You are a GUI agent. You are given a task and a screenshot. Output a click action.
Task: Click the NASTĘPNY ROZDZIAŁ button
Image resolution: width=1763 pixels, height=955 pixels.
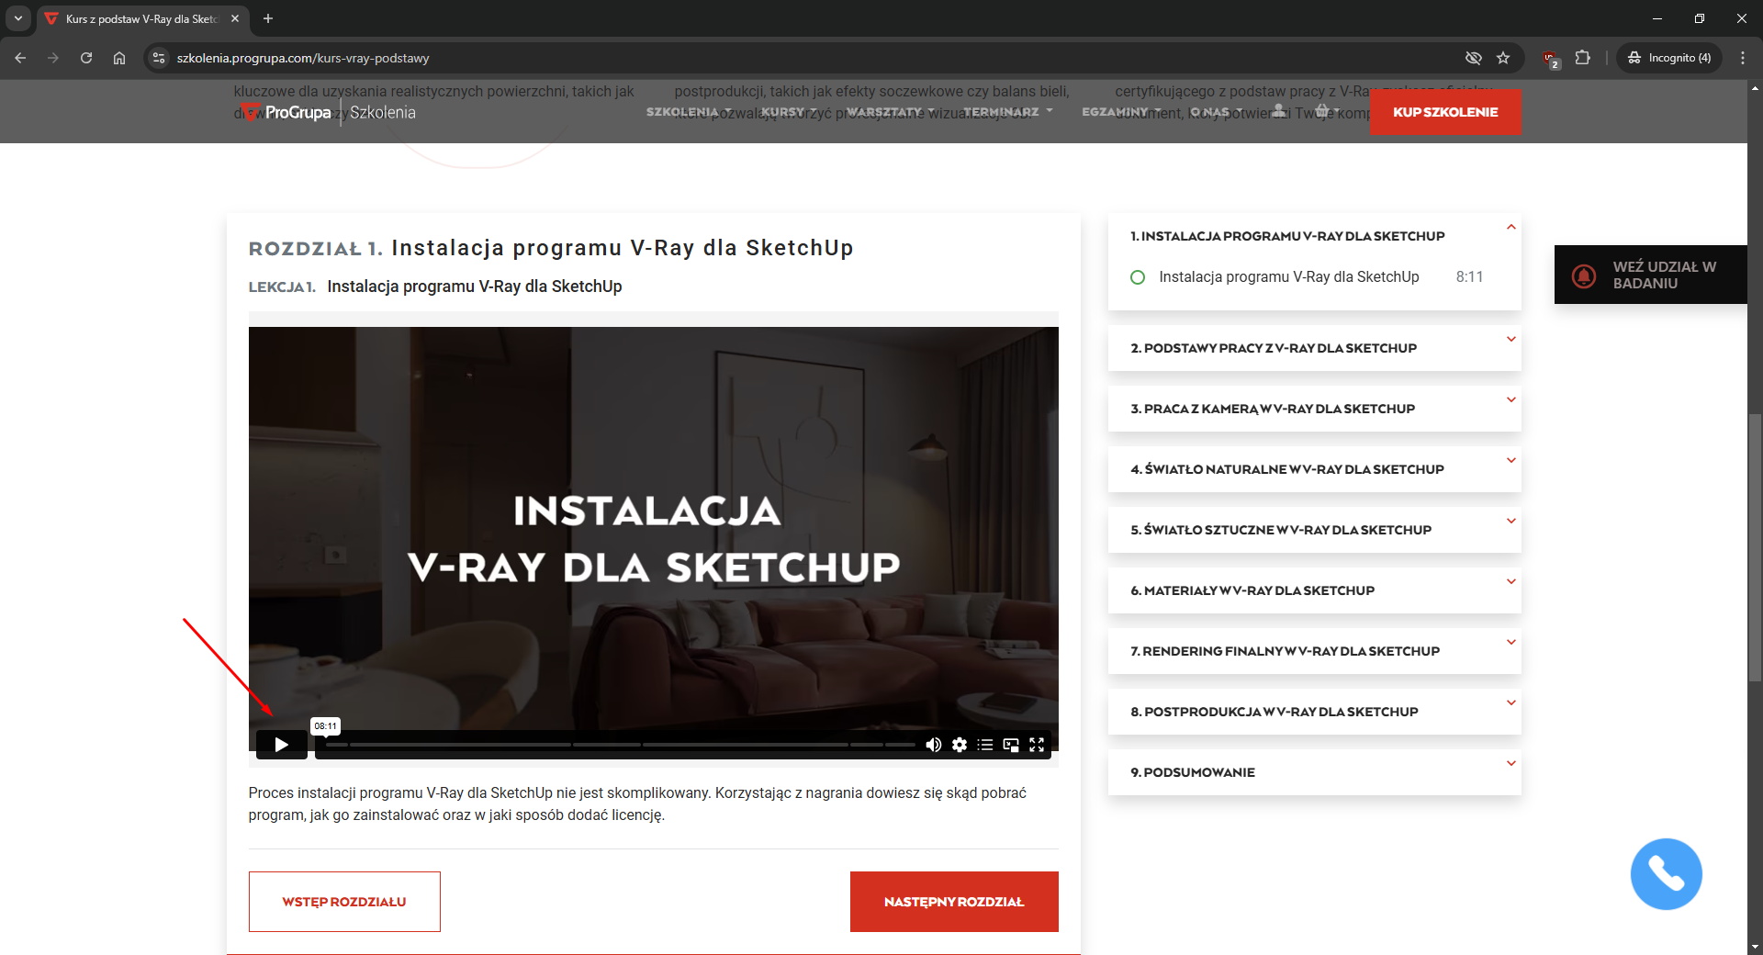(x=954, y=902)
